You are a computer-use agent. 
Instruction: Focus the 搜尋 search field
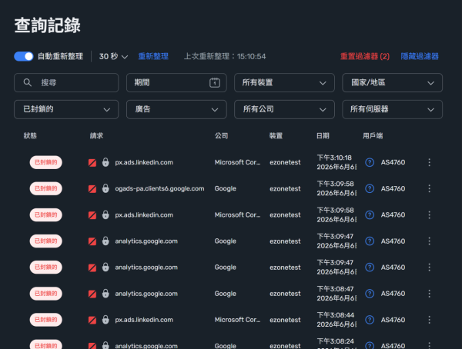click(66, 83)
